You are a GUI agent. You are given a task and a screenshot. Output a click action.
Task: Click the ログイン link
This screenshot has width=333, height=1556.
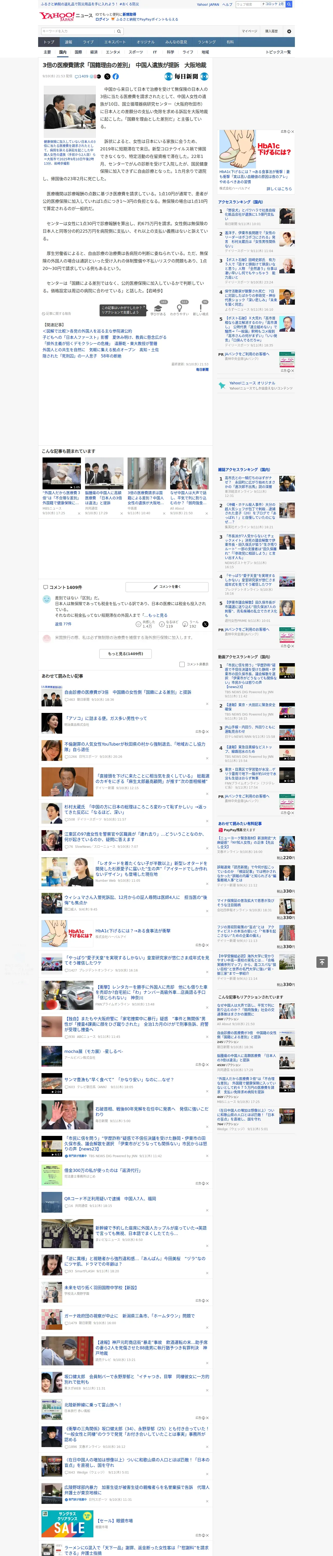(x=102, y=19)
